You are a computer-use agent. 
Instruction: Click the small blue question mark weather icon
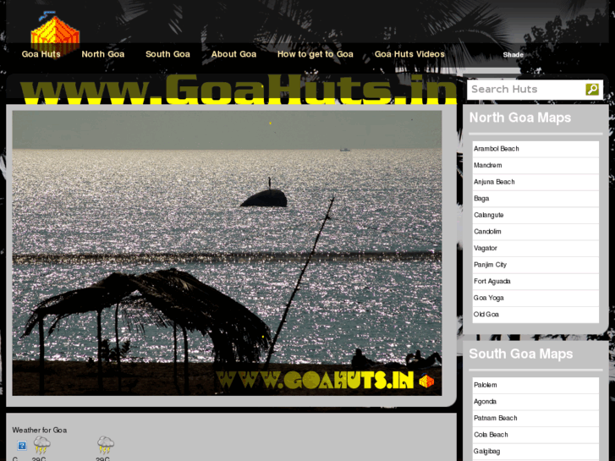[22, 446]
